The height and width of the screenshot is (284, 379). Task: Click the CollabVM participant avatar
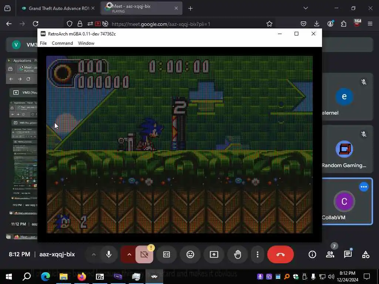click(x=344, y=201)
